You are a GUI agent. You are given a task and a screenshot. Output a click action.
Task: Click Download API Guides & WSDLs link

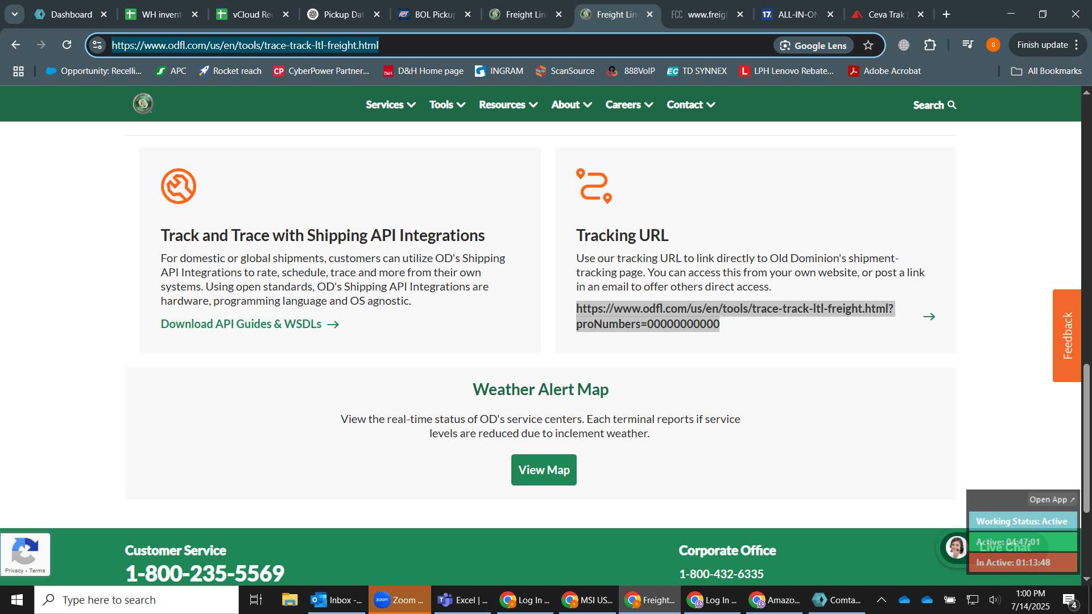coord(250,324)
